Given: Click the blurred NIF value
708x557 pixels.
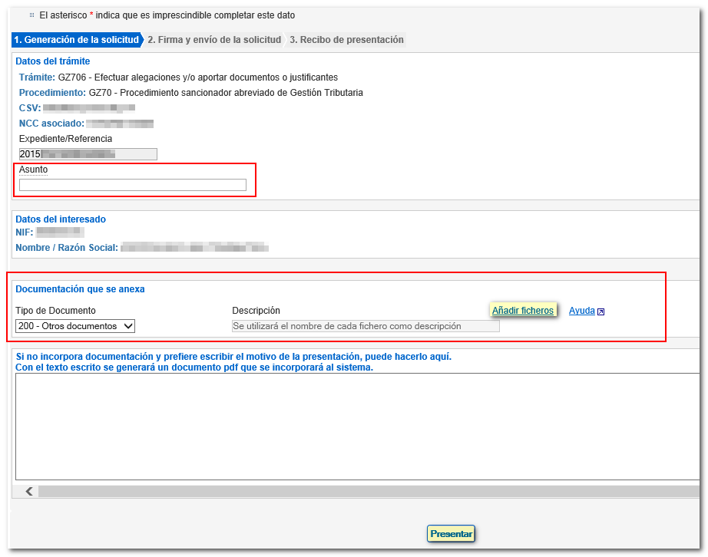Looking at the screenshot, I should tap(60, 232).
